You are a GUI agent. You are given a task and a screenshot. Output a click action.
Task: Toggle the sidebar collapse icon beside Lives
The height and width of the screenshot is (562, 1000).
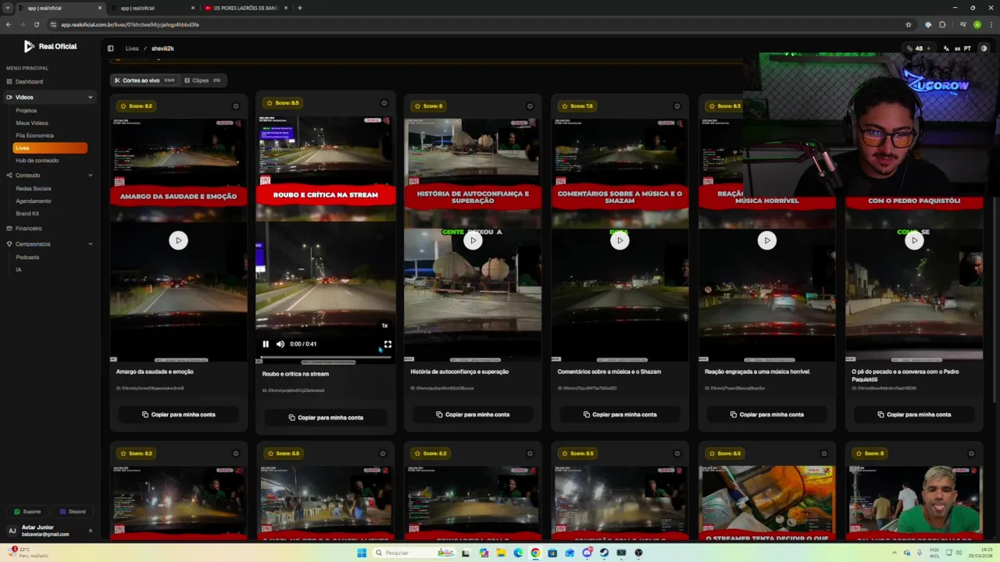[x=110, y=48]
